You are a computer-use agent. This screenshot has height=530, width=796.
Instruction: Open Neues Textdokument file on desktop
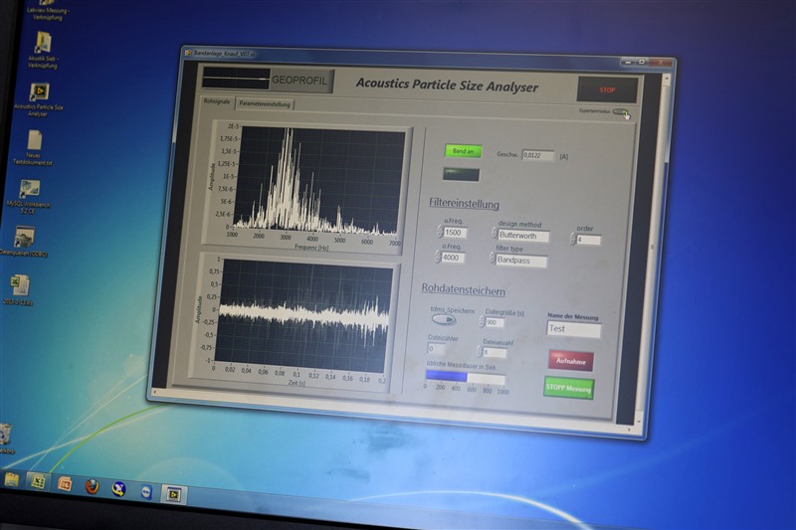coord(35,140)
